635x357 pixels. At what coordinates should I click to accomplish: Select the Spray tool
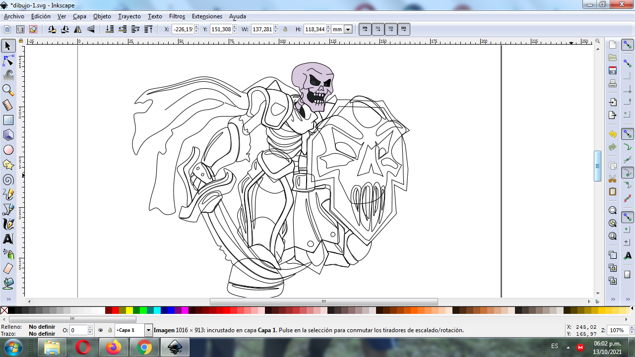tap(8, 254)
